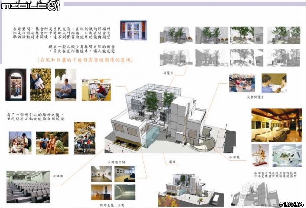The image size is (306, 208).
Task: Select the paragraph starting 現在一般人較少
Action: click(x=82, y=49)
